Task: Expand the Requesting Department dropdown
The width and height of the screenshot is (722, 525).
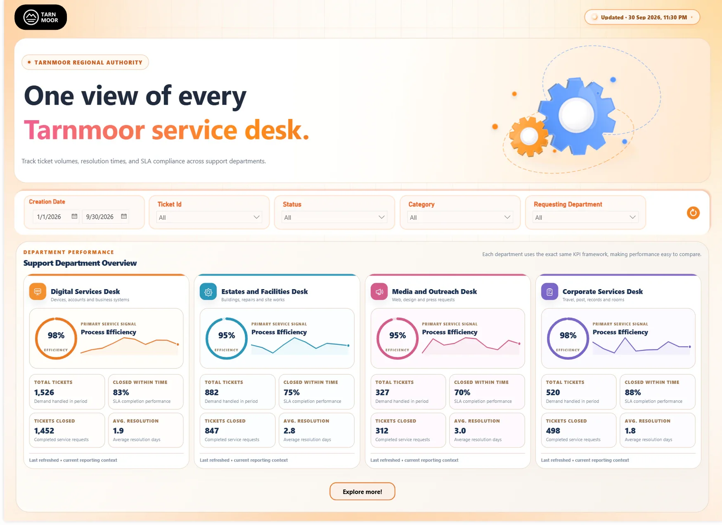Action: click(x=585, y=217)
